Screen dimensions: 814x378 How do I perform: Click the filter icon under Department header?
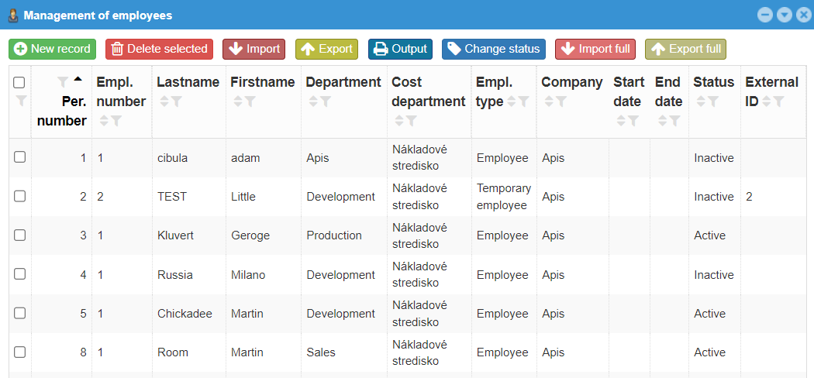[326, 101]
